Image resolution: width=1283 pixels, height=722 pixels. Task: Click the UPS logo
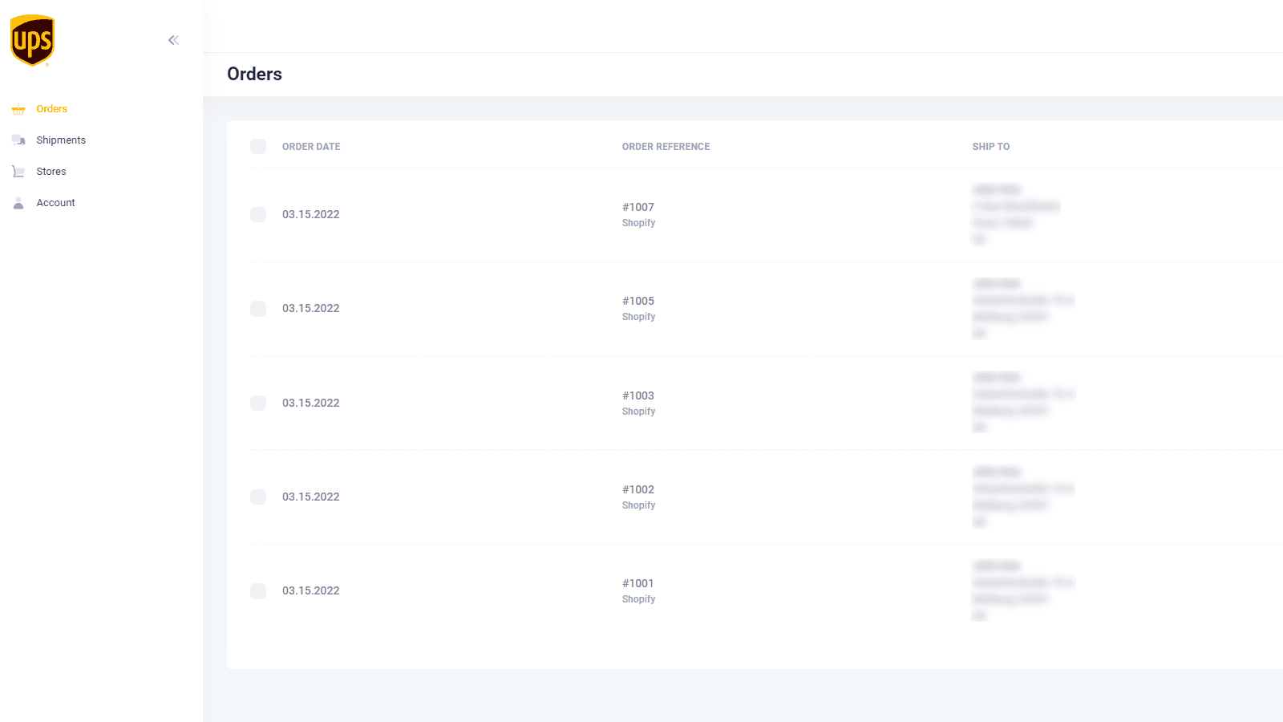tap(32, 40)
